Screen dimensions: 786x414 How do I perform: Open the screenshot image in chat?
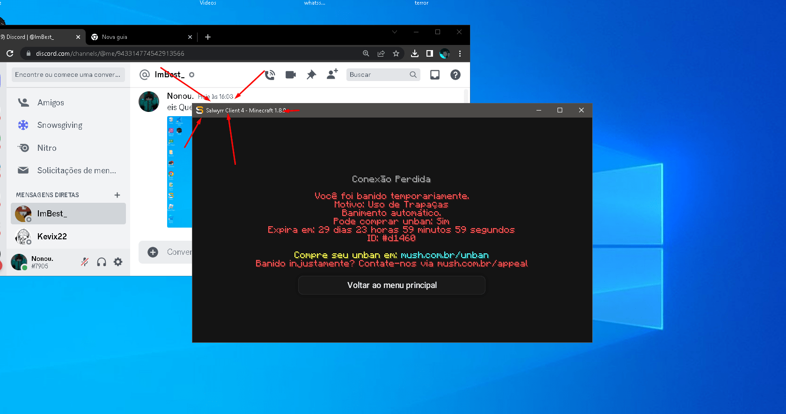[x=180, y=172]
